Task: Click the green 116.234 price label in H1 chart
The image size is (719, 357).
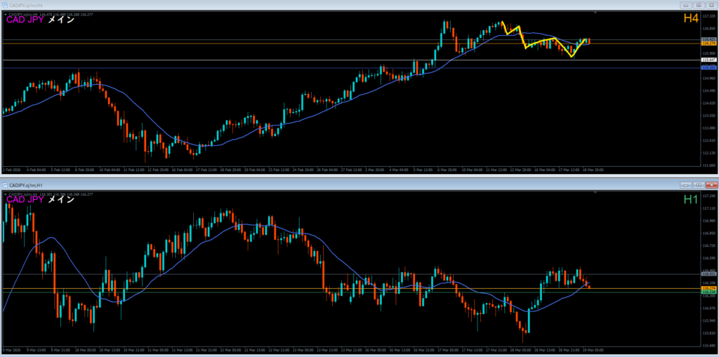Action: click(709, 292)
